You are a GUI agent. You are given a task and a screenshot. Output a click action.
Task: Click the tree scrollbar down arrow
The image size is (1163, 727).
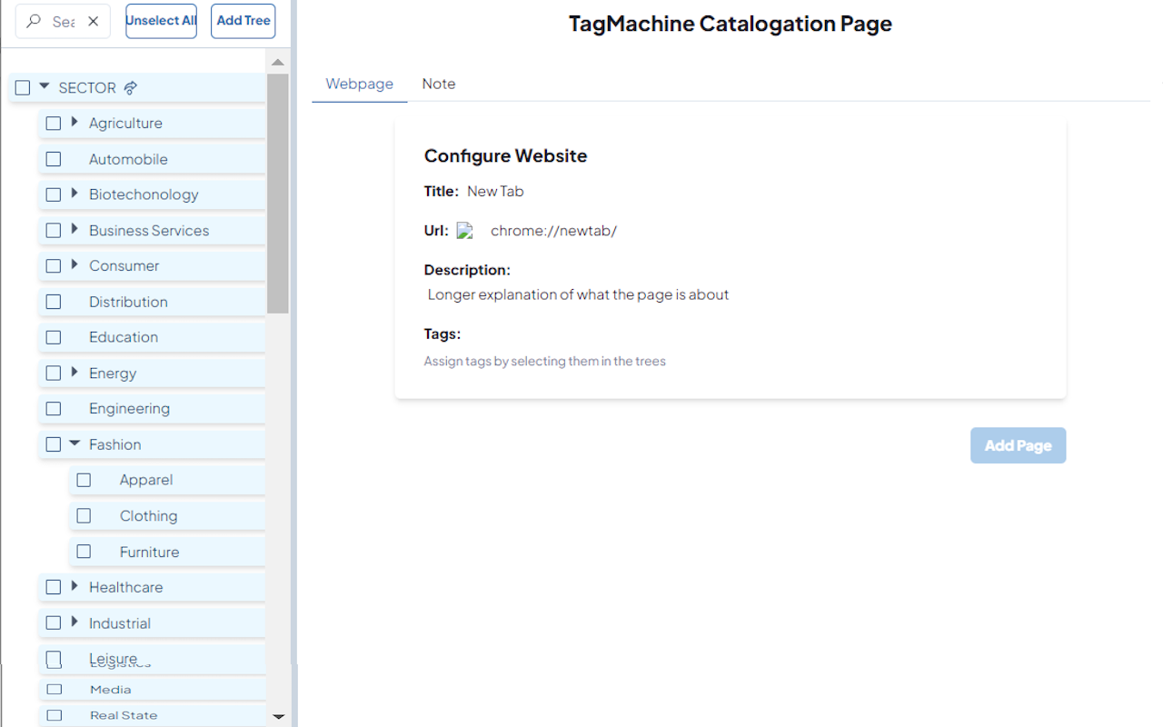277,717
